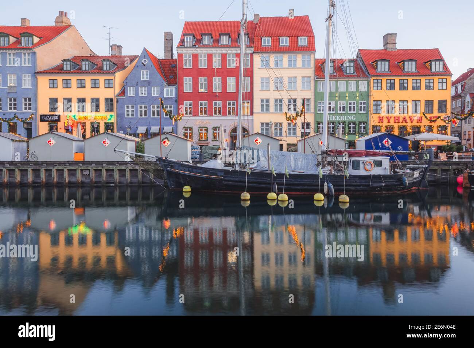Screen dimensions: 474x348
Task: Click the red NYHAVN sign on yellow building
Action: click(400, 119)
